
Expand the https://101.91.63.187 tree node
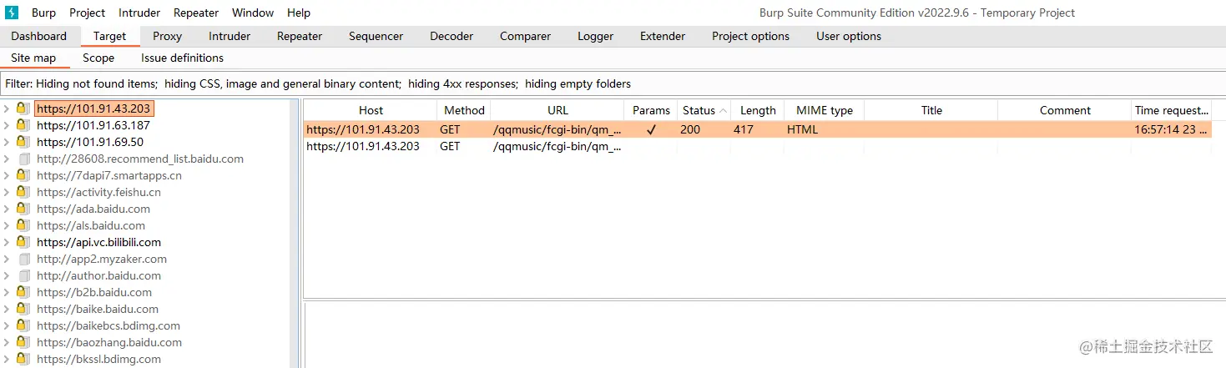[7, 125]
